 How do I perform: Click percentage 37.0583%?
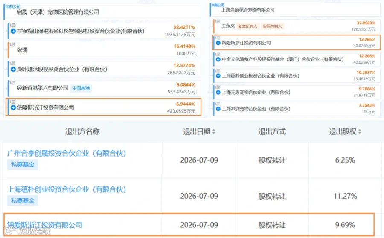366,23
